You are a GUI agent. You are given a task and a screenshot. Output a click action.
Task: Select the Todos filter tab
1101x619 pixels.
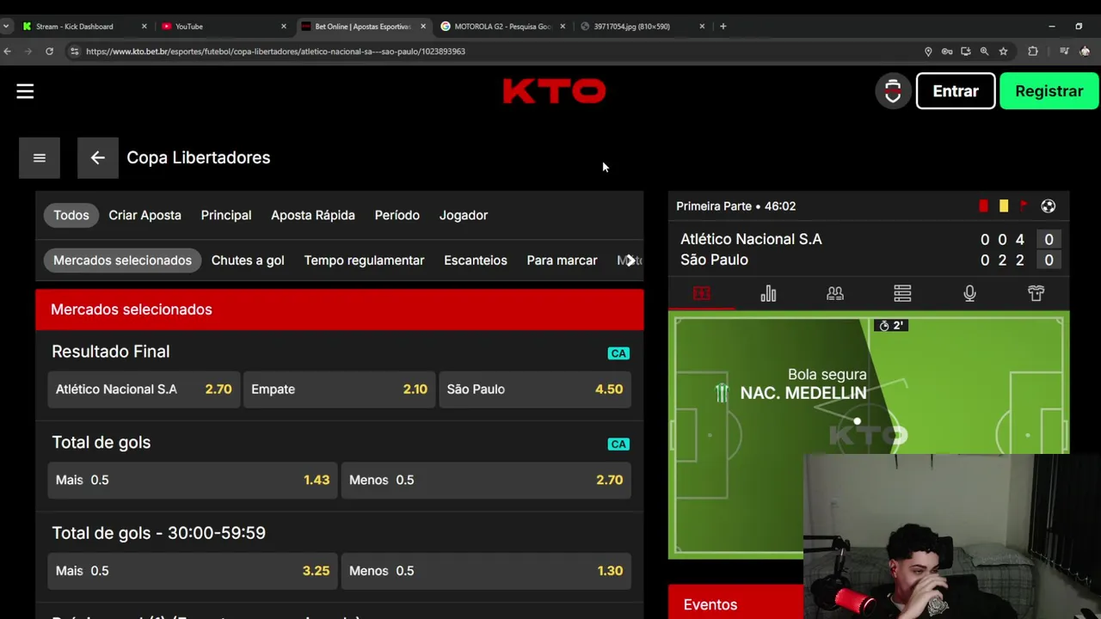tap(71, 215)
